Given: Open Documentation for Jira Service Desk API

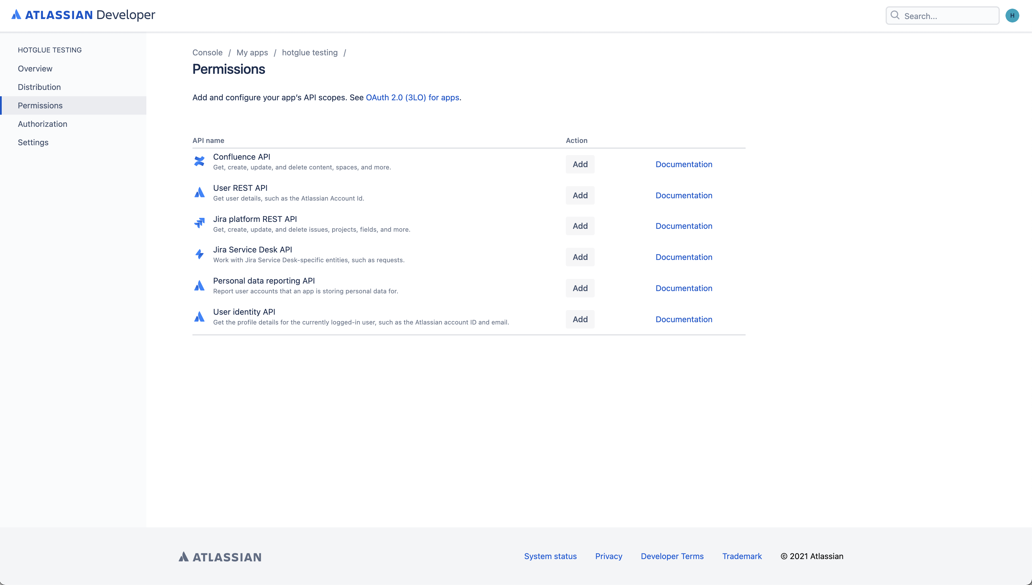Looking at the screenshot, I should coord(683,257).
